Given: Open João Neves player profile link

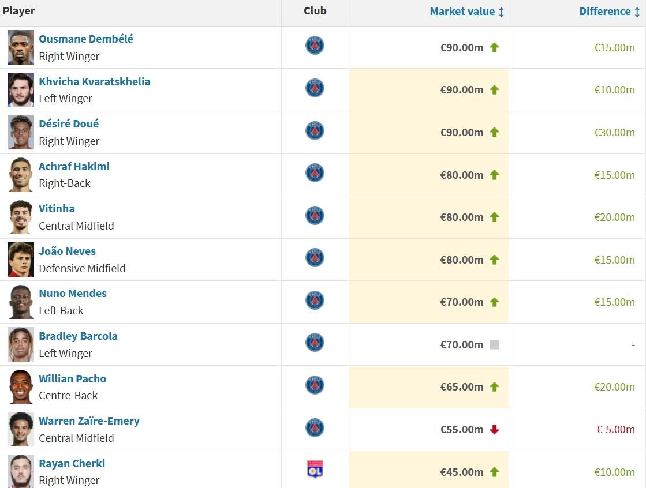Looking at the screenshot, I should [67, 251].
